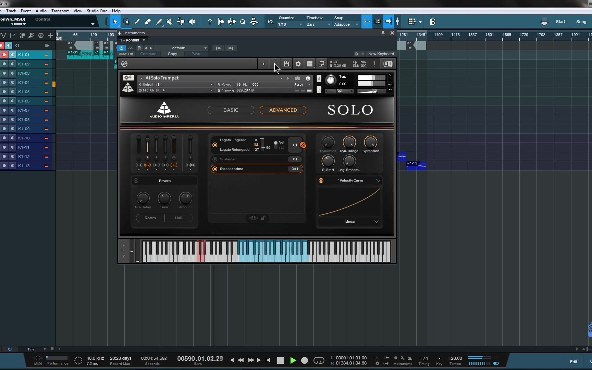
Task: Open the Studio One menu
Action: pos(97,11)
